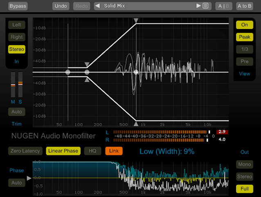Toggle the Bypass button
Viewport: 261px width, 197px height.
(17, 6)
